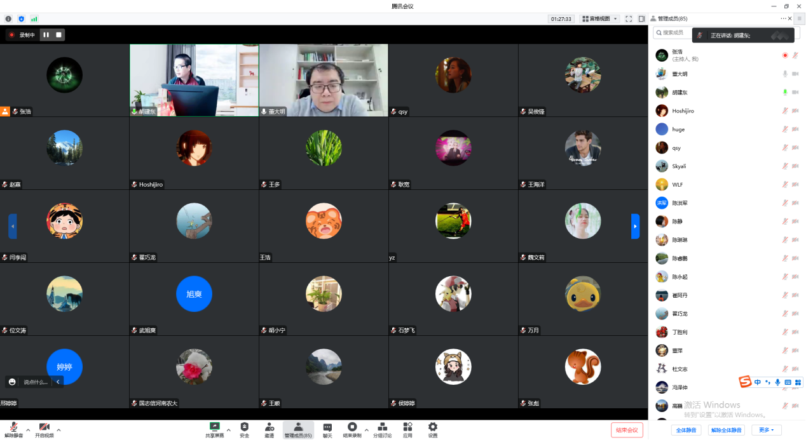806x440 pixels.
Task: Pause the recording in 录制中 bar
Action: (46, 35)
